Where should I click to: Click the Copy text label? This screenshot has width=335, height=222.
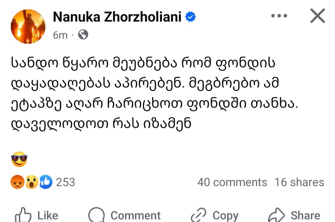225,215
